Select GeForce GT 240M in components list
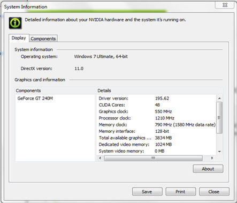This screenshot has height=203, width=237. (35, 99)
